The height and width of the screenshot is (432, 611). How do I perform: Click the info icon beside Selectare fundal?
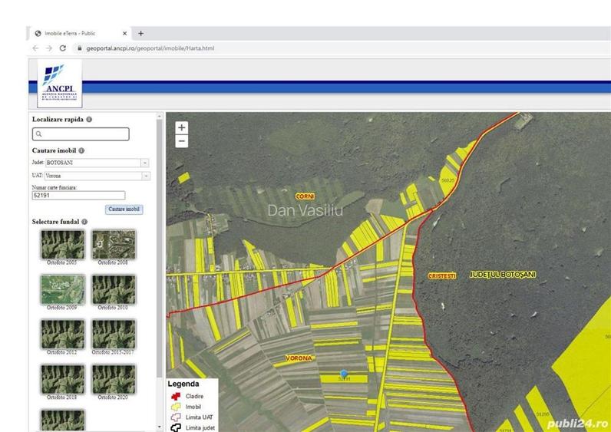pos(86,222)
